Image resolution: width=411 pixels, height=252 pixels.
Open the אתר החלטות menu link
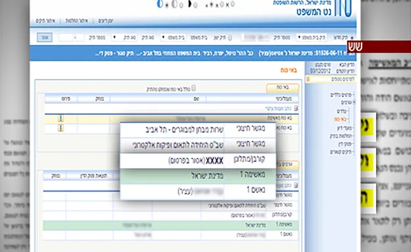tap(76, 20)
